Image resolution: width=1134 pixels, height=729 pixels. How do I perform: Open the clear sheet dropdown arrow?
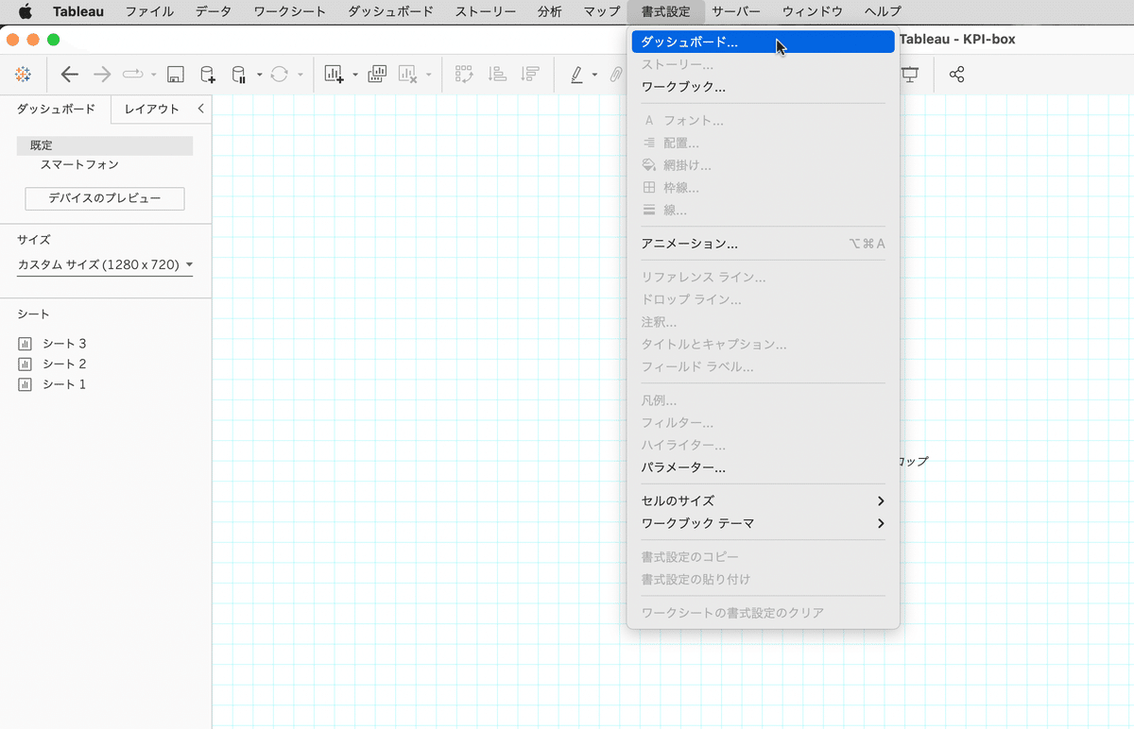(429, 75)
